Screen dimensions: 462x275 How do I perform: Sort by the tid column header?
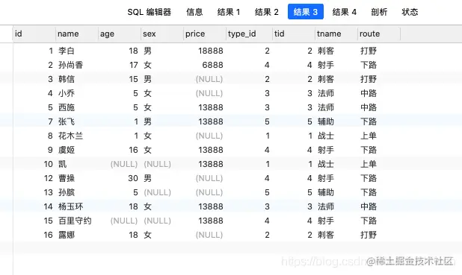(294, 34)
